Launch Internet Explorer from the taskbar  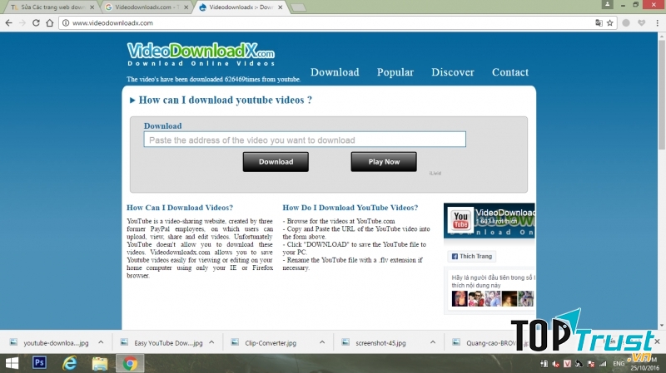tap(70, 363)
